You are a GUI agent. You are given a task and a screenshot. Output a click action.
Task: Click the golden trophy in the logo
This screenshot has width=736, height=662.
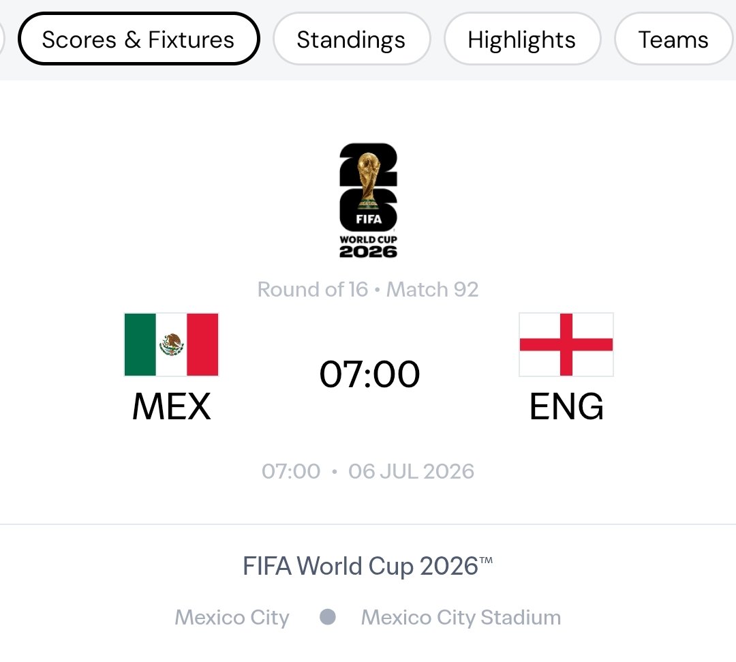pyautogui.click(x=369, y=181)
